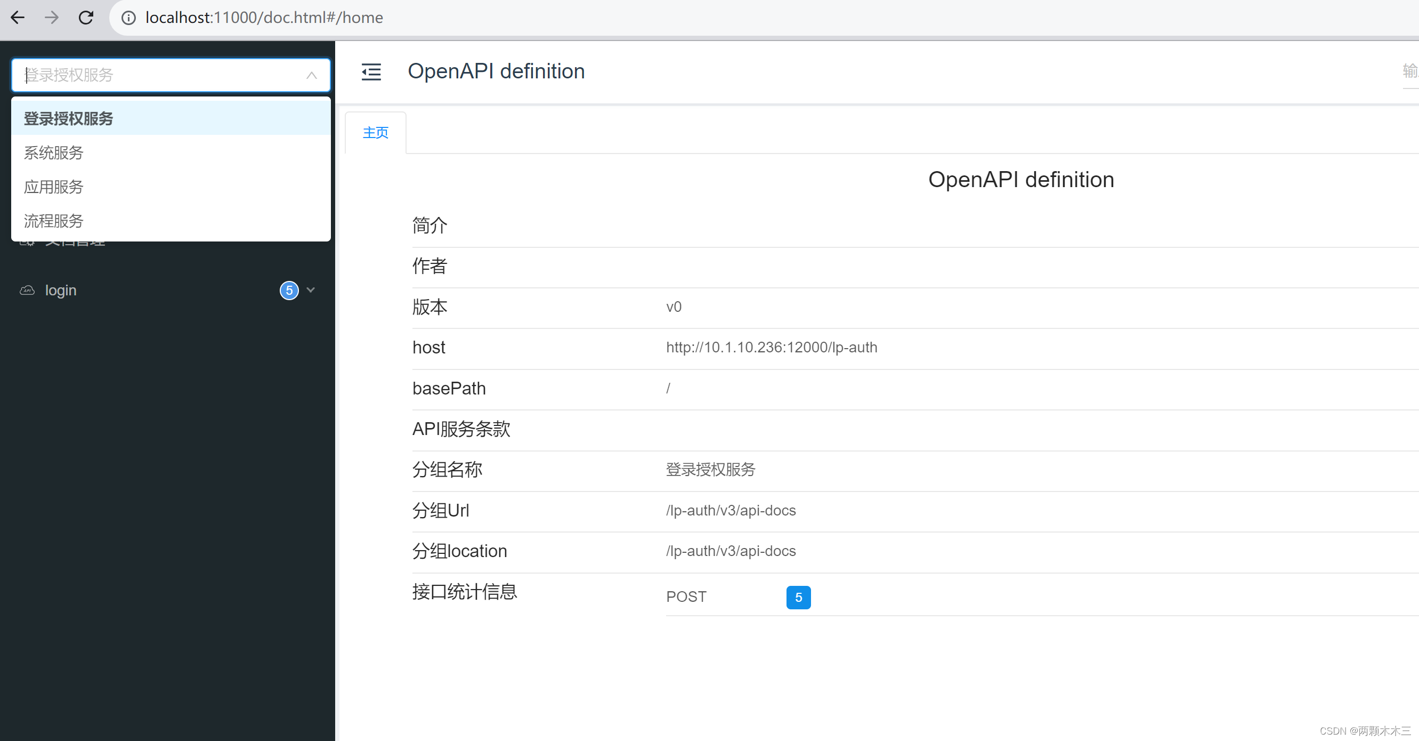Click the login API cloud icon
Image resolution: width=1419 pixels, height=741 pixels.
coord(27,291)
